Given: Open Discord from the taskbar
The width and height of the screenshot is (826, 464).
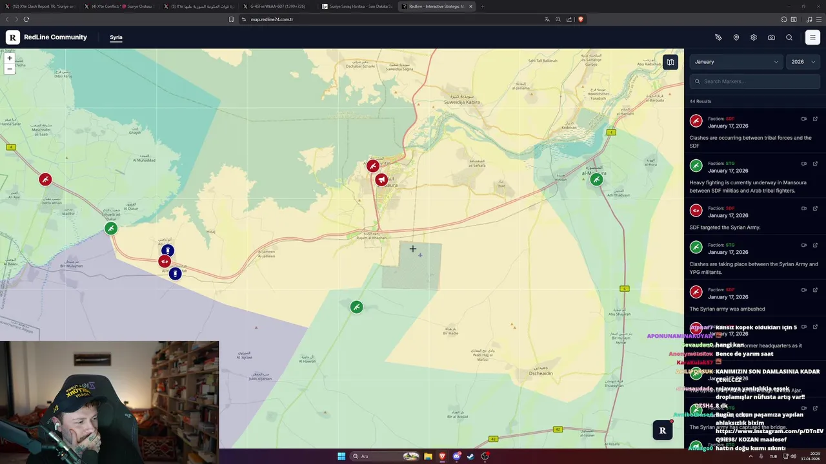Looking at the screenshot, I should (457, 456).
